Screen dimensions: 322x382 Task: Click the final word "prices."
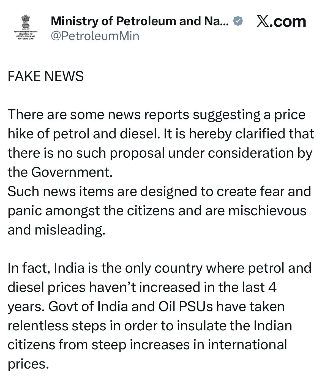[28, 364]
